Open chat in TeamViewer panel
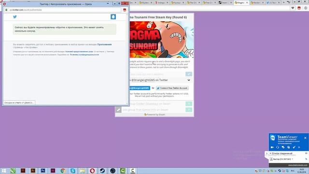The width and height of the screenshot is (309, 174). coord(283,147)
